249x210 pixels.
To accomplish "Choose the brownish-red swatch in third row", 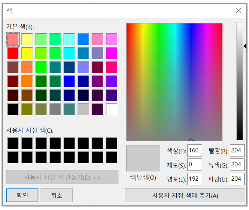I will click(13, 67).
